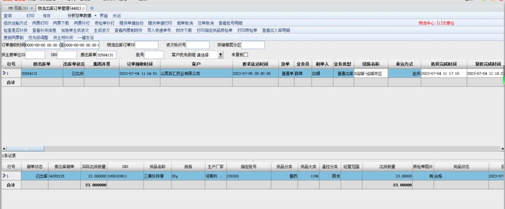Image resolution: width=505 pixels, height=209 pixels.
Task: Open the 分析总单数据 dropdown arrow
Action: click(x=95, y=16)
